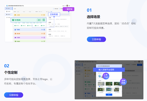Viewport: 147px width, 101px height.
Task: Click the purple 一键定制 button
Action: (x=68, y=9)
